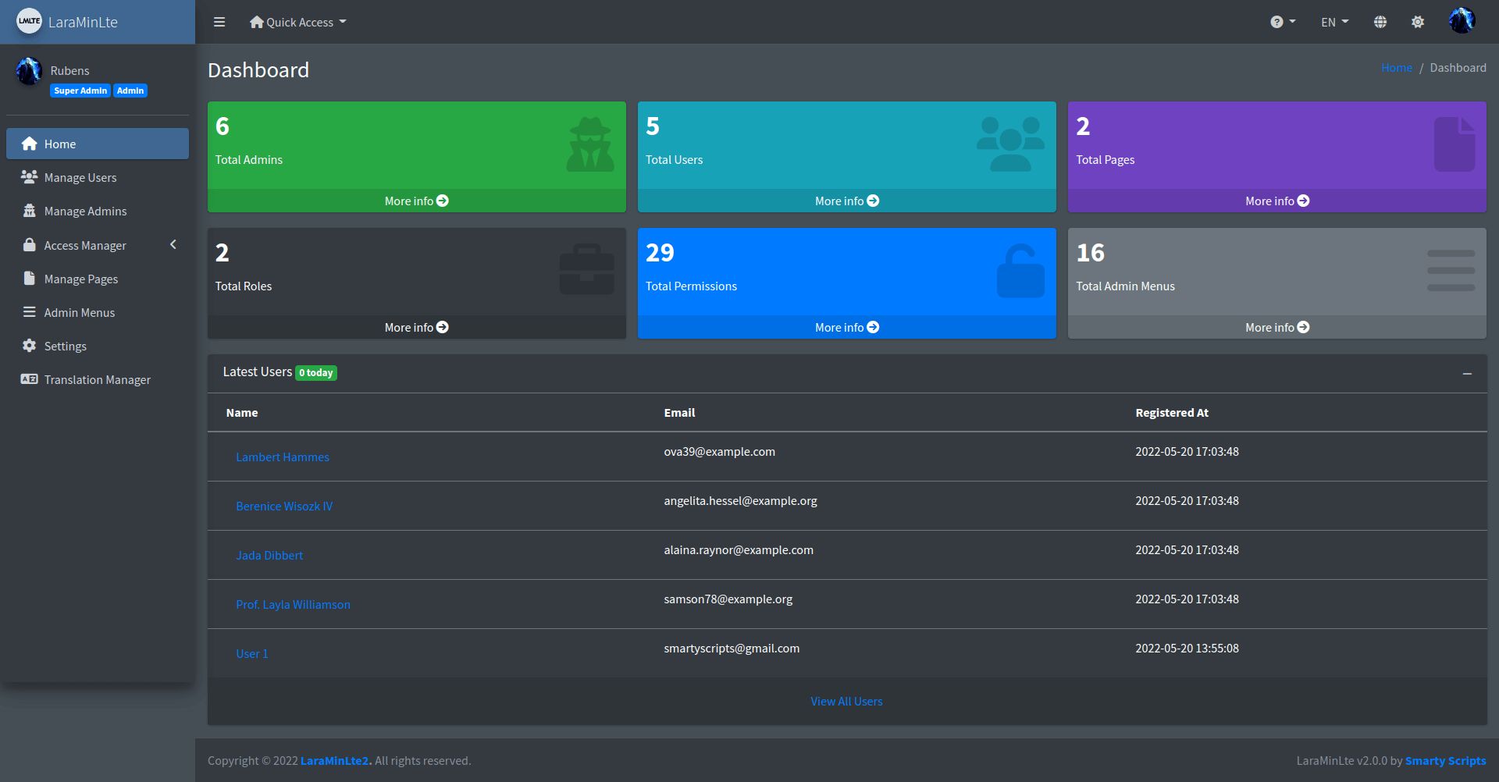
Task: Open Lambert Hammes user profile link
Action: pyautogui.click(x=283, y=457)
